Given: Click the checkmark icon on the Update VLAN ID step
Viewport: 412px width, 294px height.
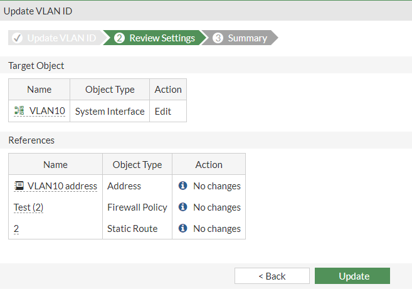Looking at the screenshot, I should click(x=18, y=38).
